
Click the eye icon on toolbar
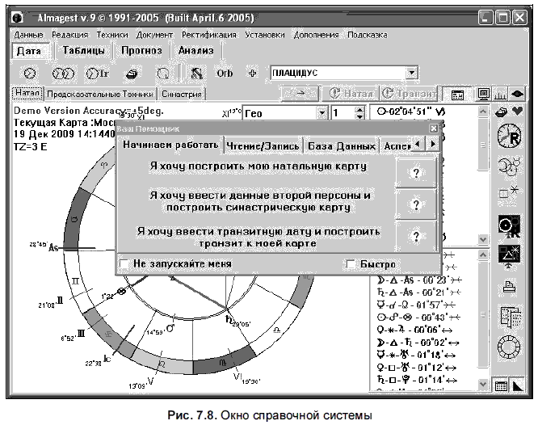coord(517,94)
